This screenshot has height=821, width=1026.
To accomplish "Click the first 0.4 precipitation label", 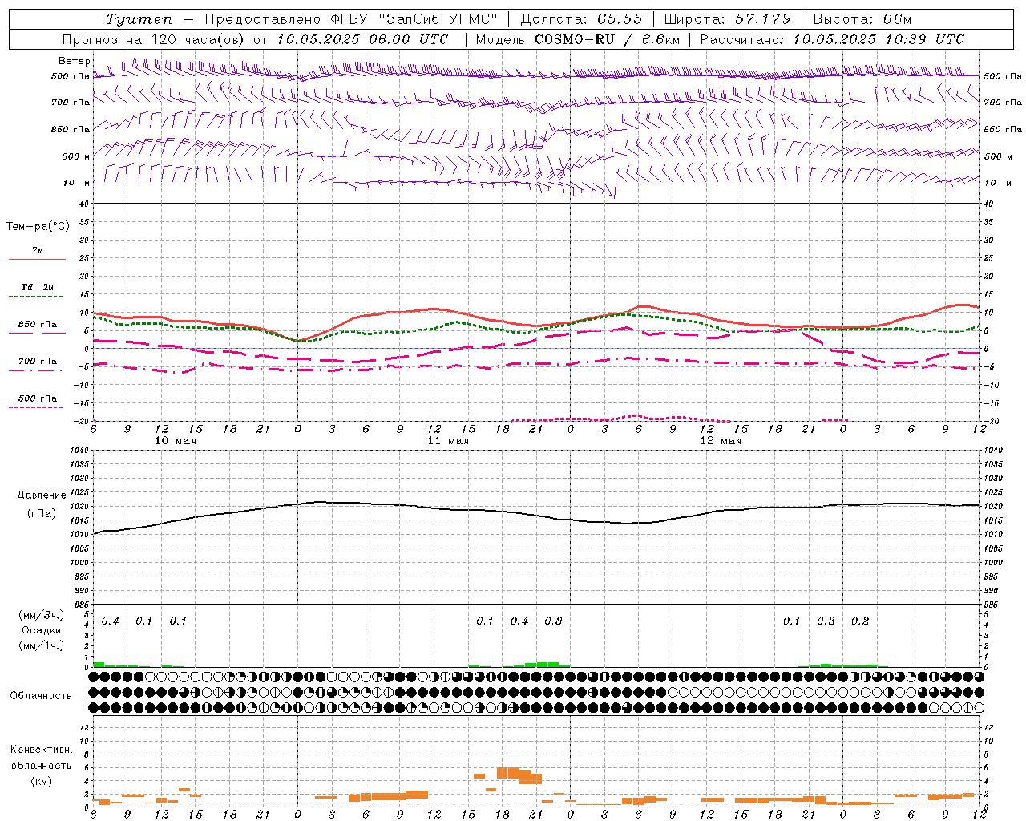I will coord(111,621).
